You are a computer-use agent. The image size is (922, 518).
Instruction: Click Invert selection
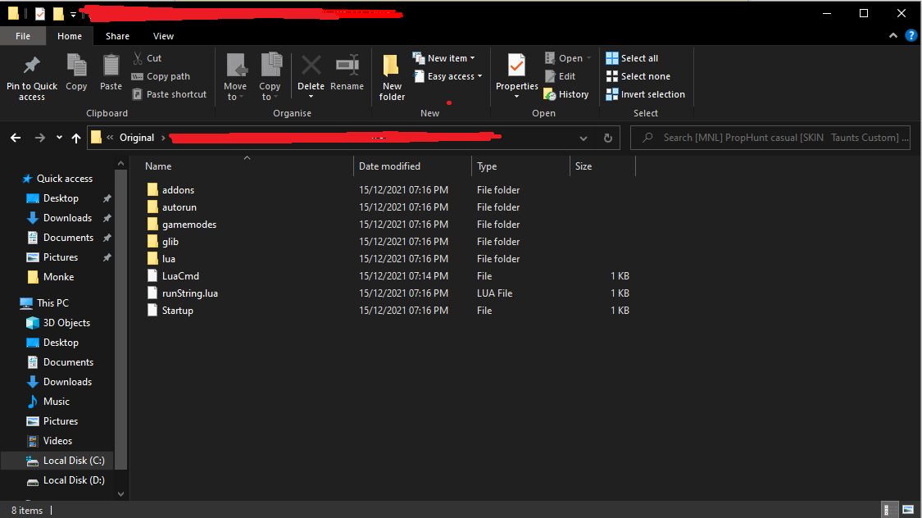(x=646, y=94)
